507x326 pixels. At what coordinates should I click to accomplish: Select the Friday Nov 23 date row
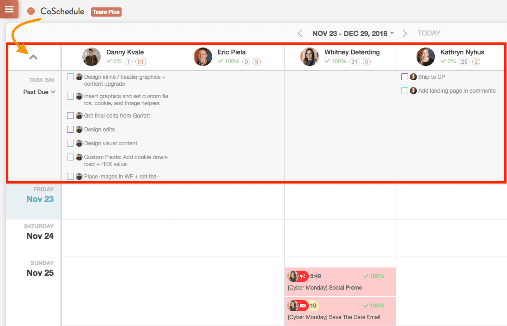click(x=33, y=202)
